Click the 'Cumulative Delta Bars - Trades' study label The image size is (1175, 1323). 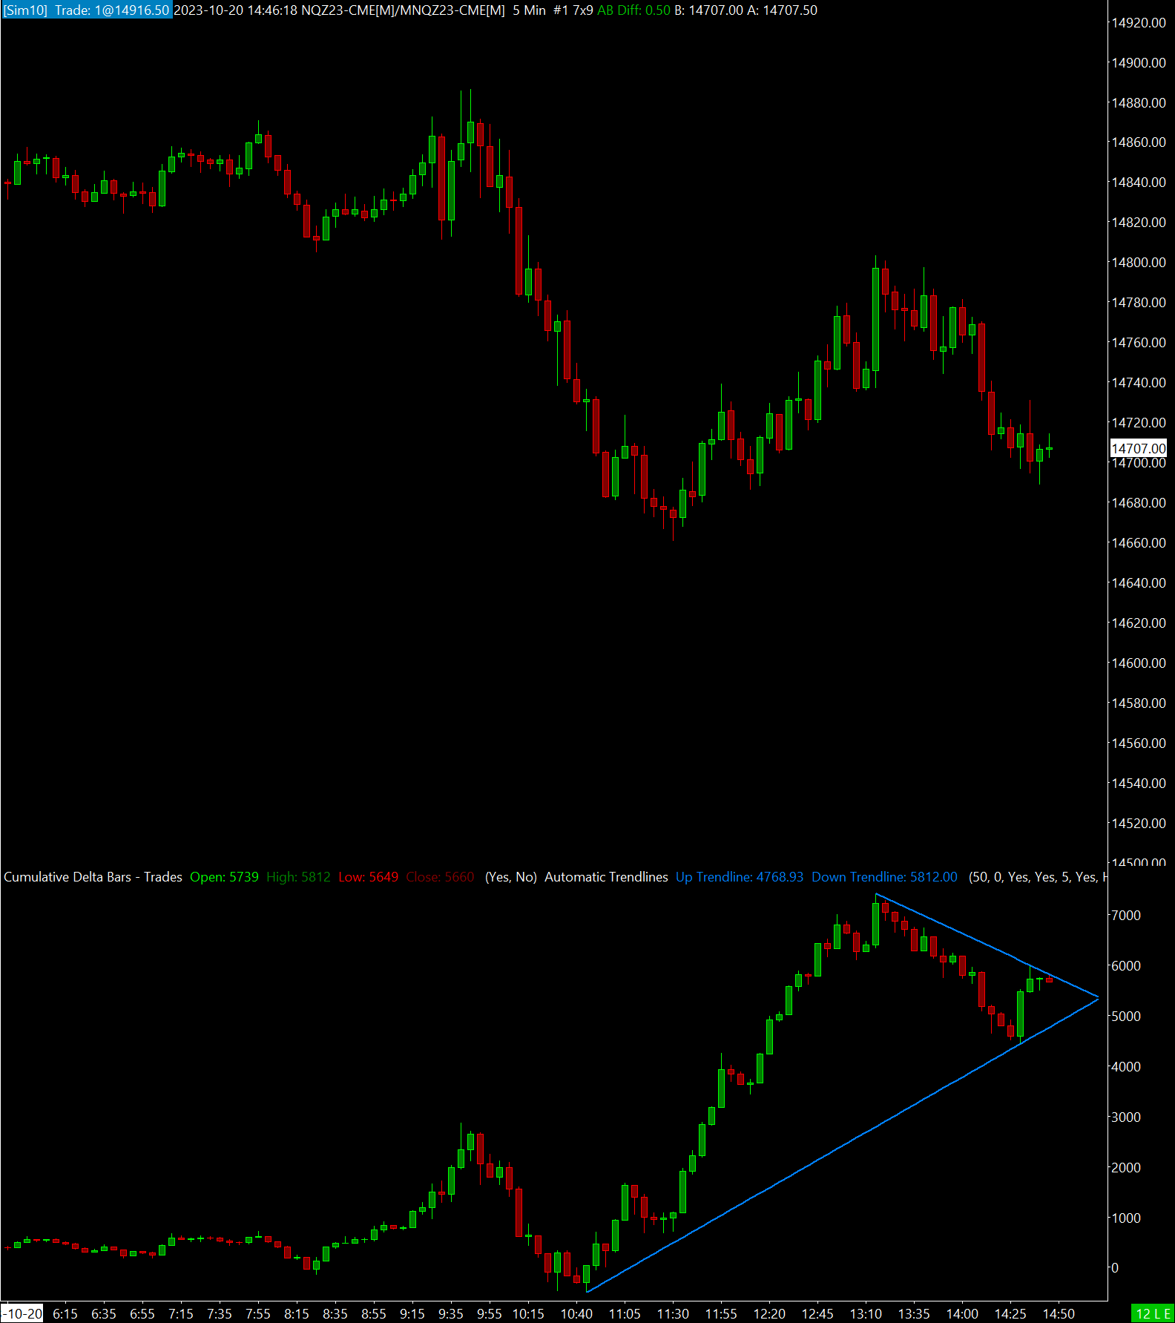(x=93, y=877)
